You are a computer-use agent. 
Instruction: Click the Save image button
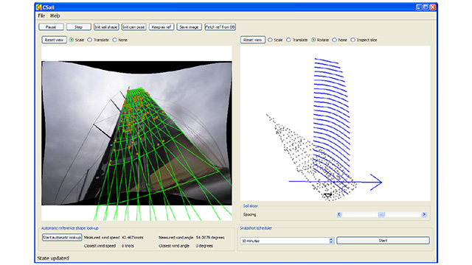(189, 27)
